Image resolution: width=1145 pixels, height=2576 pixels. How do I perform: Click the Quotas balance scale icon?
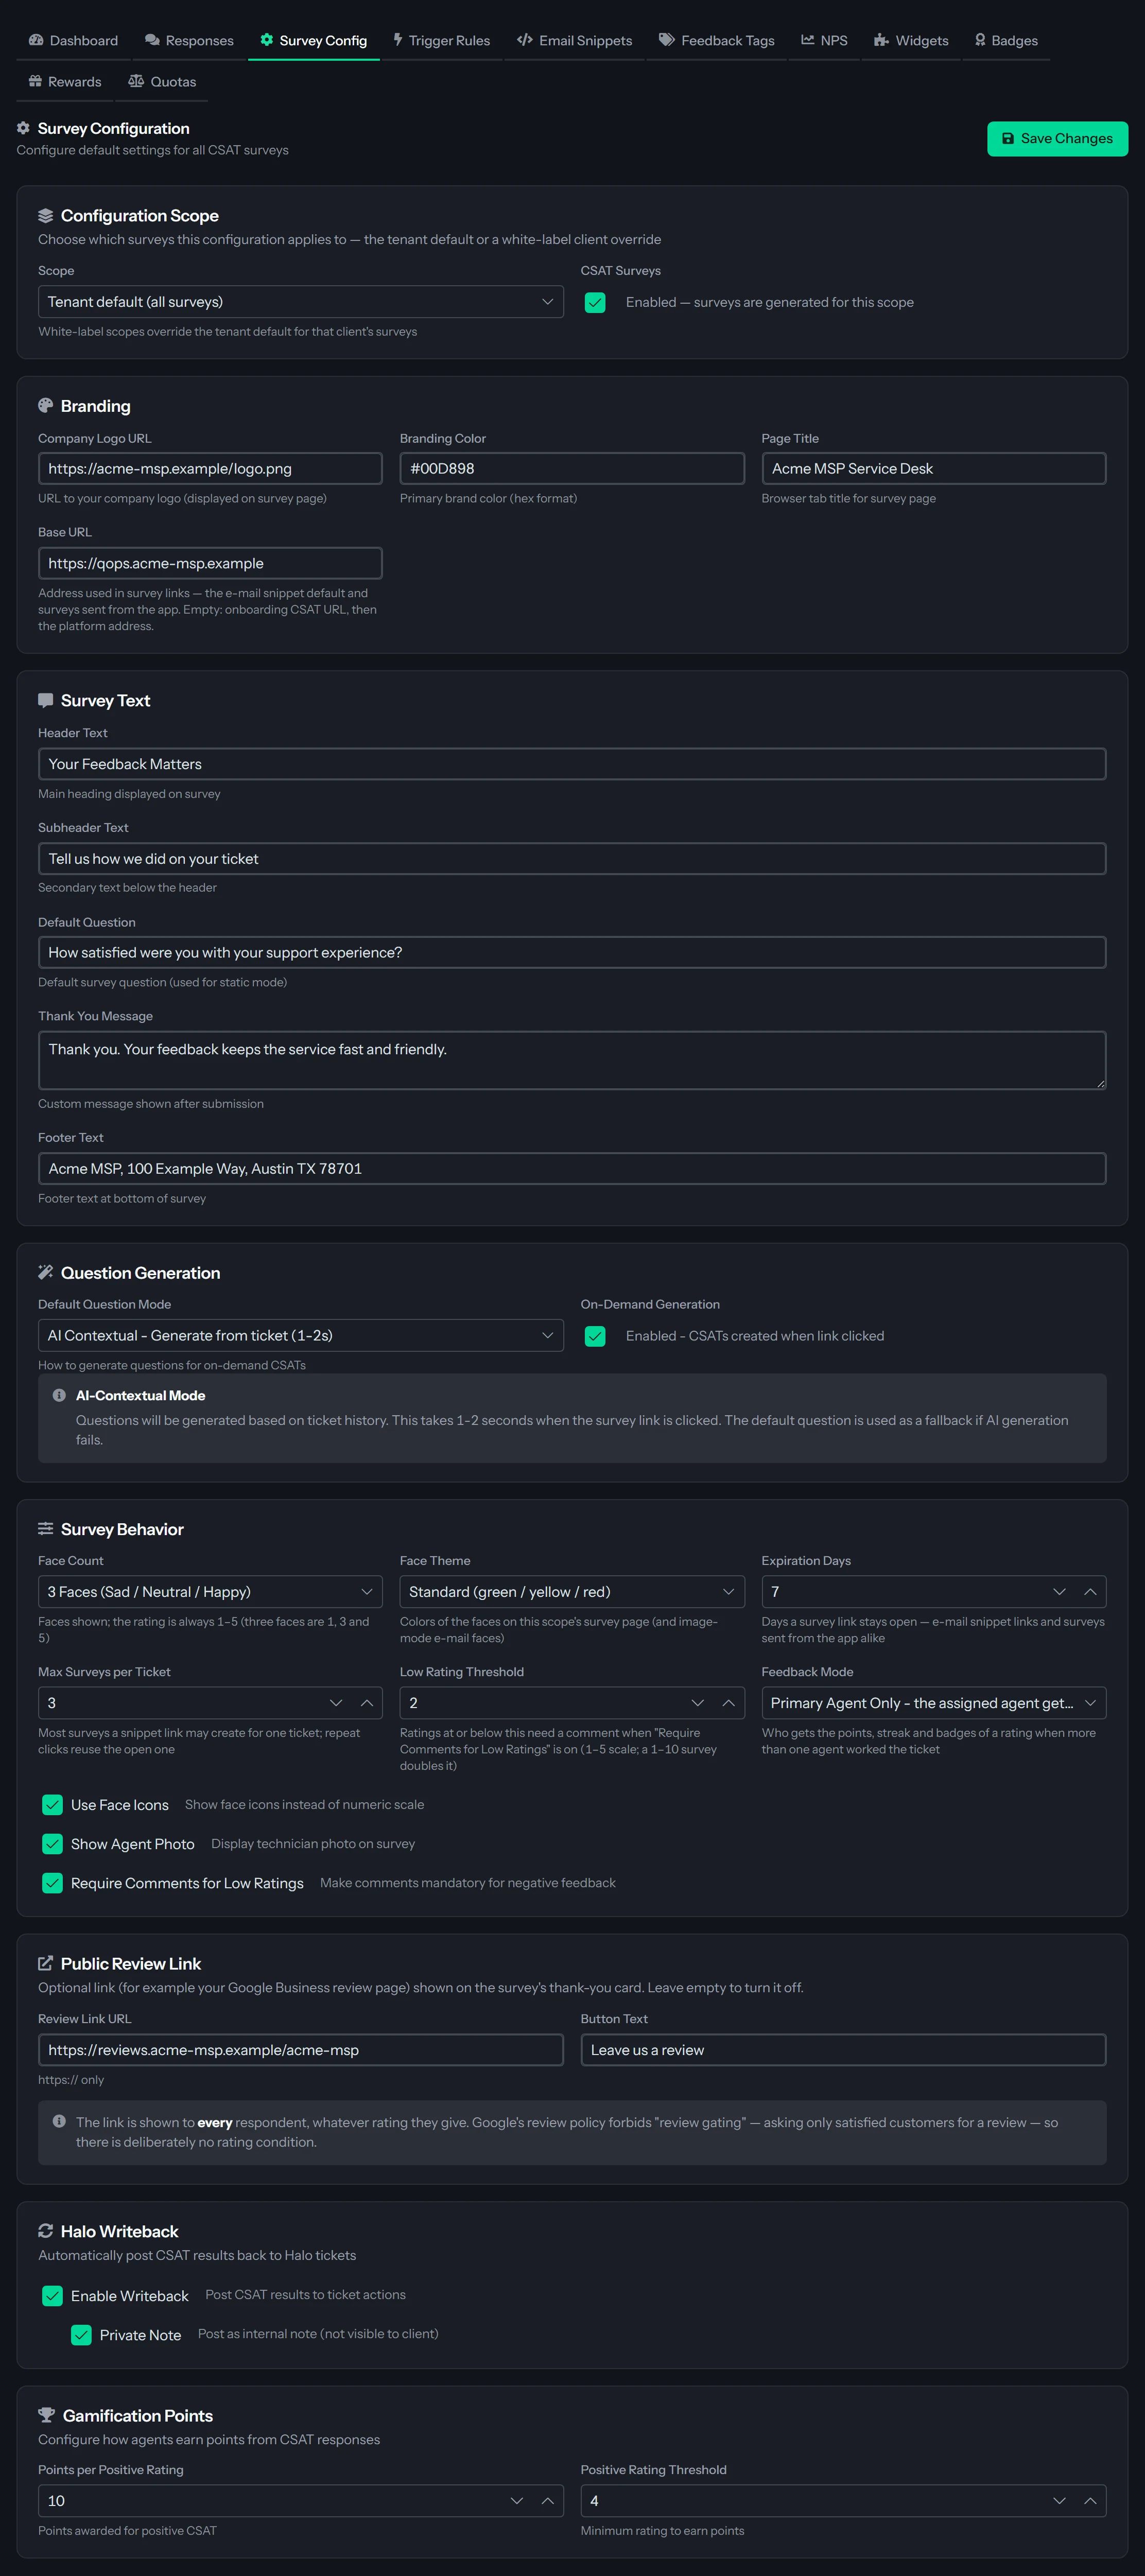click(136, 81)
